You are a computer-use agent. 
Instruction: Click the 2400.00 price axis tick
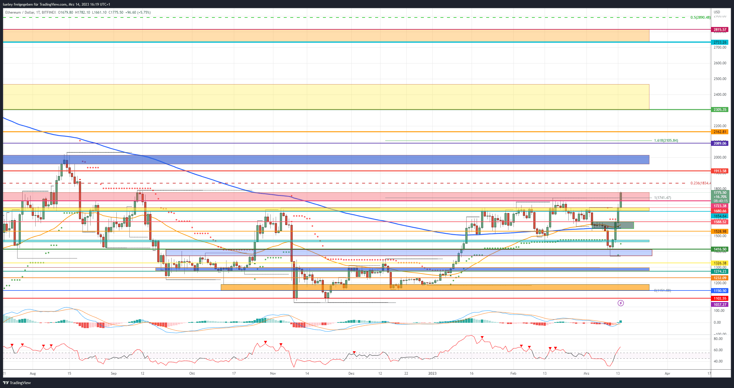[x=720, y=95]
